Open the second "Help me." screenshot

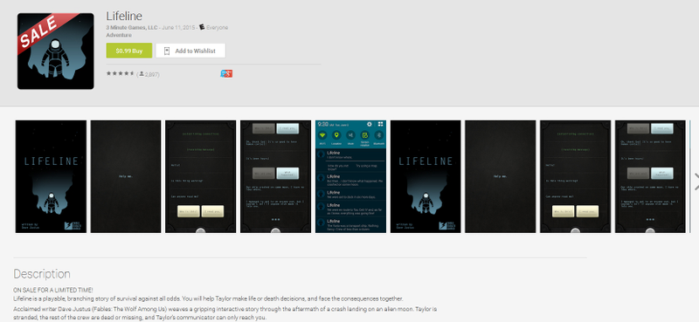(501, 176)
